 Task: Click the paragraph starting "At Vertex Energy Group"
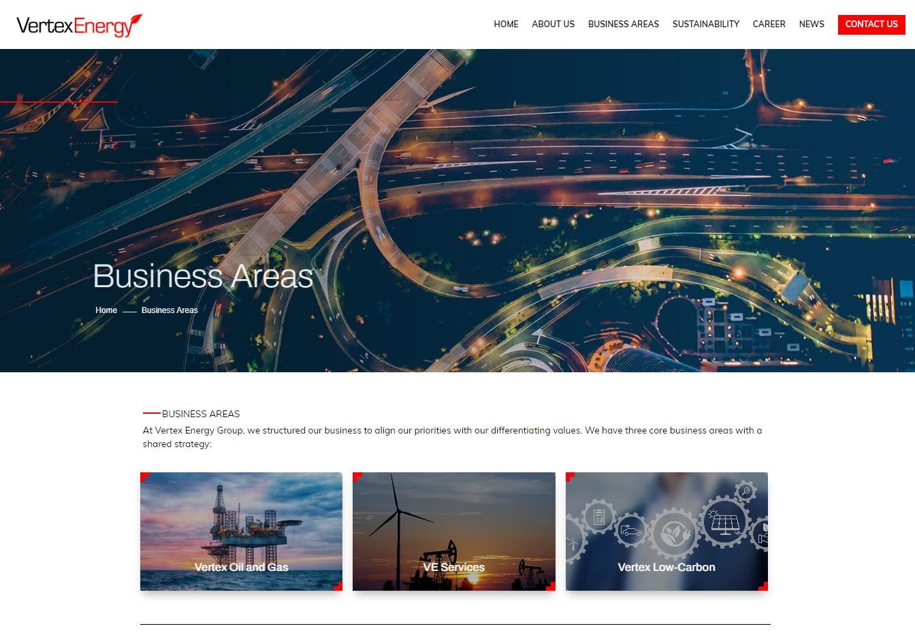[452, 437]
